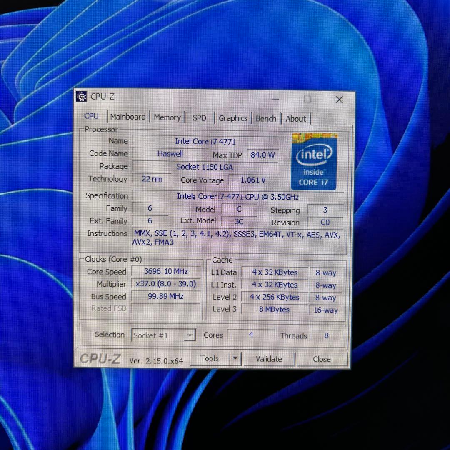Click the Close button in CPU-Z

coord(322,359)
